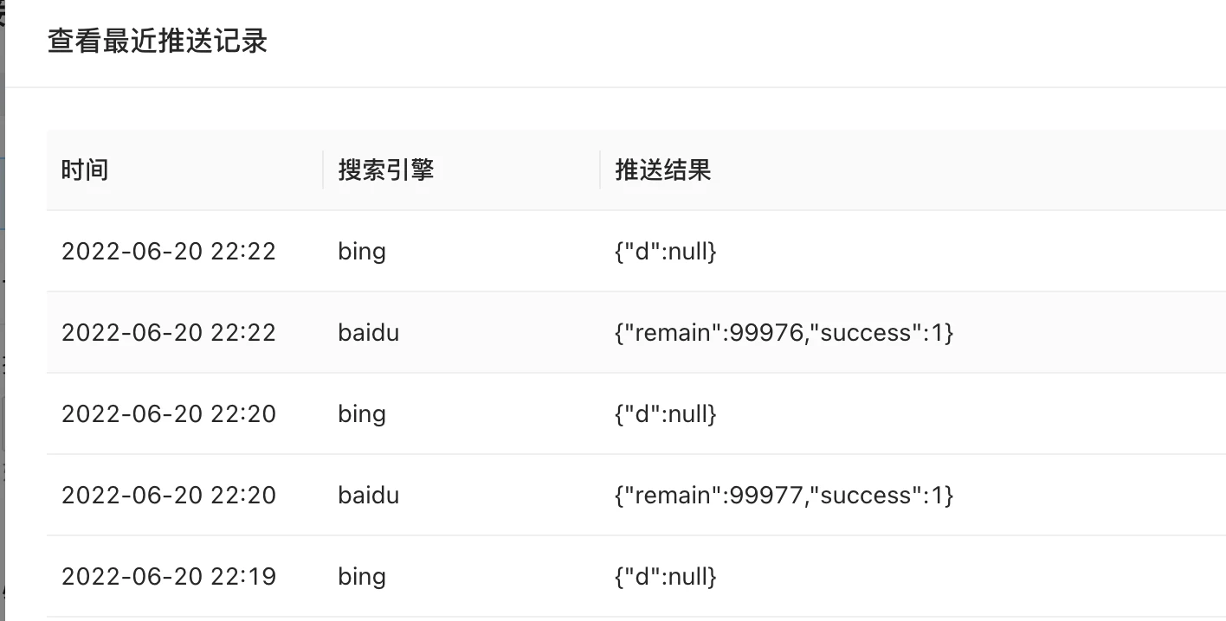
Task: Click the result with remain 99977
Action: pyautogui.click(x=784, y=496)
